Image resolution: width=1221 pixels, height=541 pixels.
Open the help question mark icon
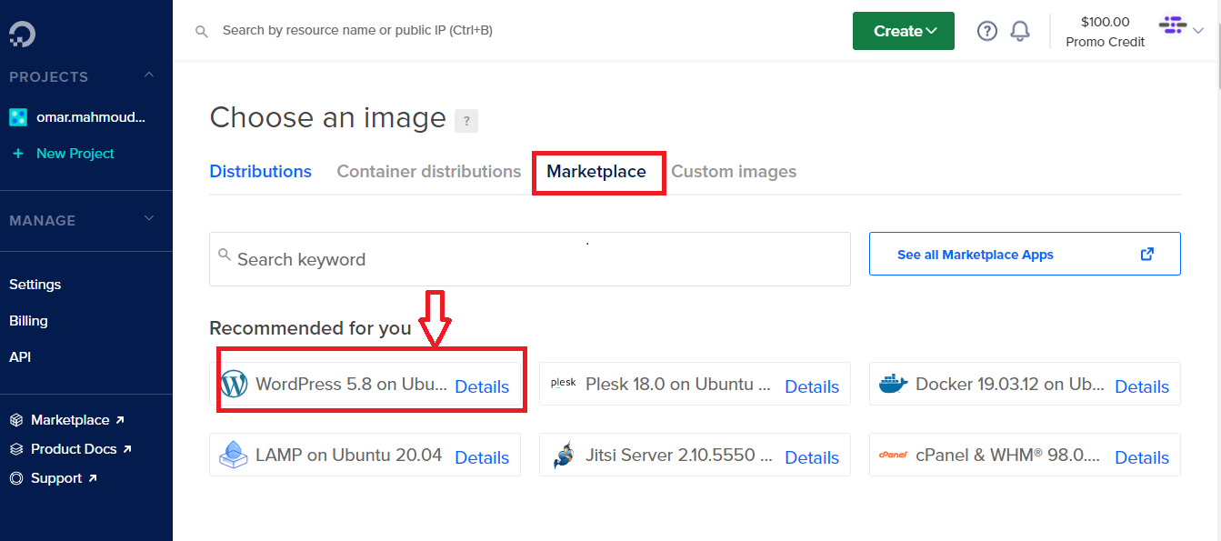[x=987, y=31]
